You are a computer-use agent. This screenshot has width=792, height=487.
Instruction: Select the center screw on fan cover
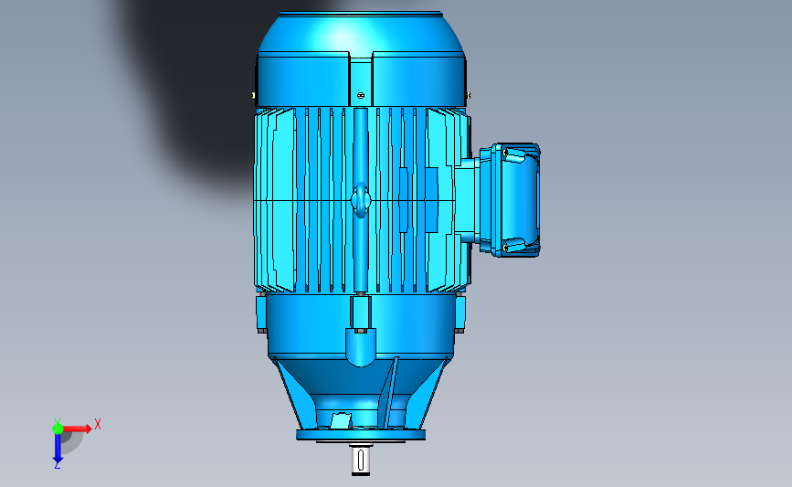click(x=360, y=95)
